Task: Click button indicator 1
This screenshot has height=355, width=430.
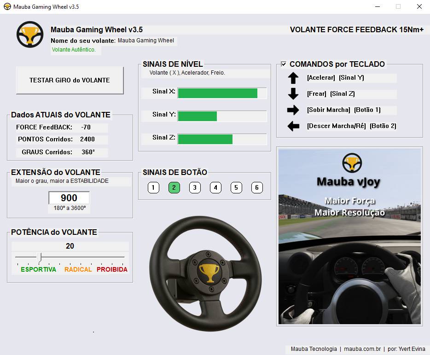Action: [x=153, y=188]
